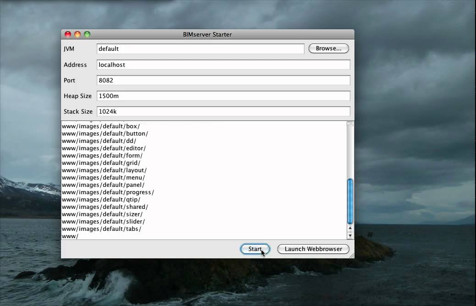Image resolution: width=476 pixels, height=306 pixels.
Task: Click the scrollbar up arrow
Action: point(350,228)
